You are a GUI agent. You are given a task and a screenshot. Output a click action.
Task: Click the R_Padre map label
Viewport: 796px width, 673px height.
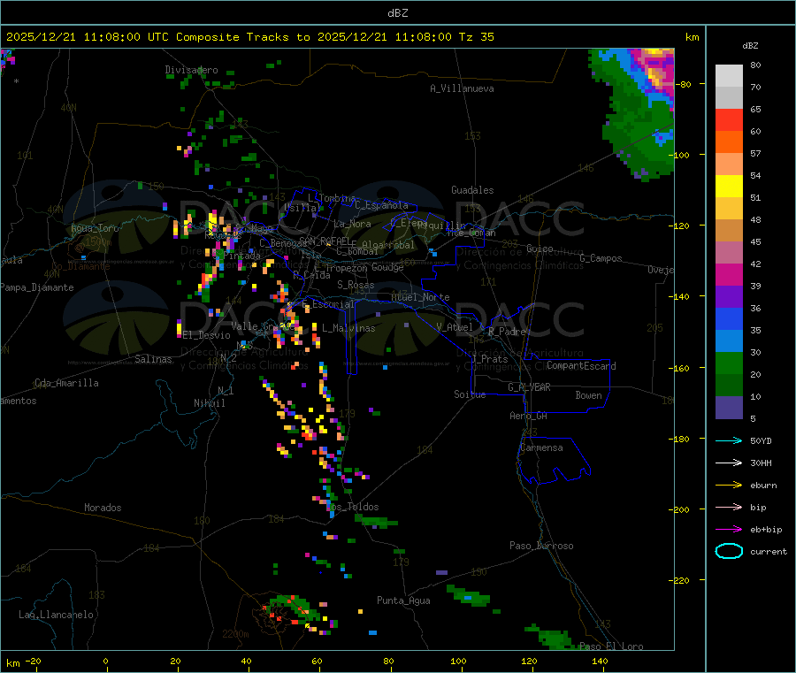(507, 332)
